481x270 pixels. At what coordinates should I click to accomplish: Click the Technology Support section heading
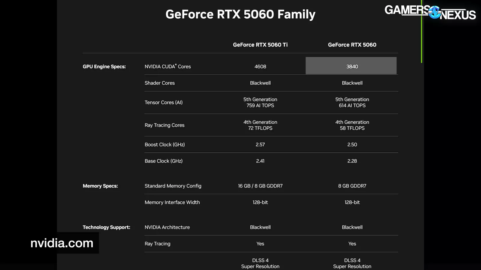click(x=106, y=227)
